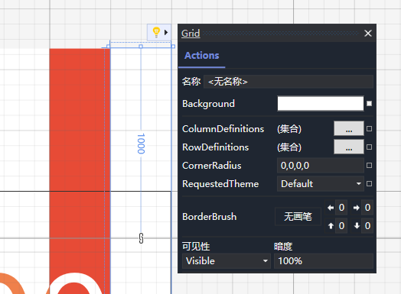Expand the quick actions arrow beside lightbulb
The height and width of the screenshot is (294, 401).
click(166, 32)
